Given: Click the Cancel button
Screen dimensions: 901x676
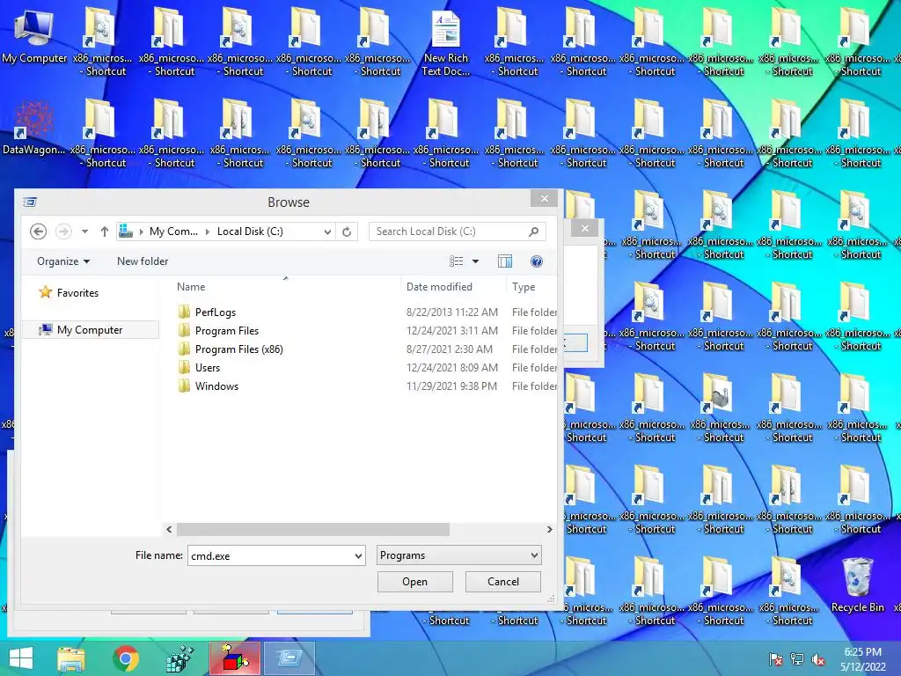Looking at the screenshot, I should pyautogui.click(x=502, y=582).
